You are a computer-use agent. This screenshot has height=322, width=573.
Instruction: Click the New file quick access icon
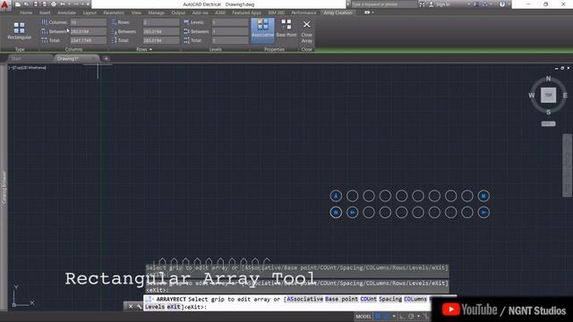coord(18,4)
